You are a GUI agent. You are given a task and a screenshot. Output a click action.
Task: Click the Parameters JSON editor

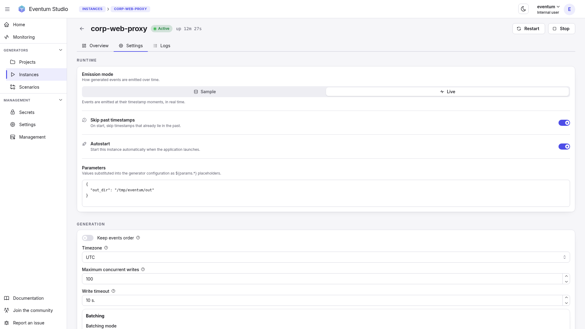326,193
